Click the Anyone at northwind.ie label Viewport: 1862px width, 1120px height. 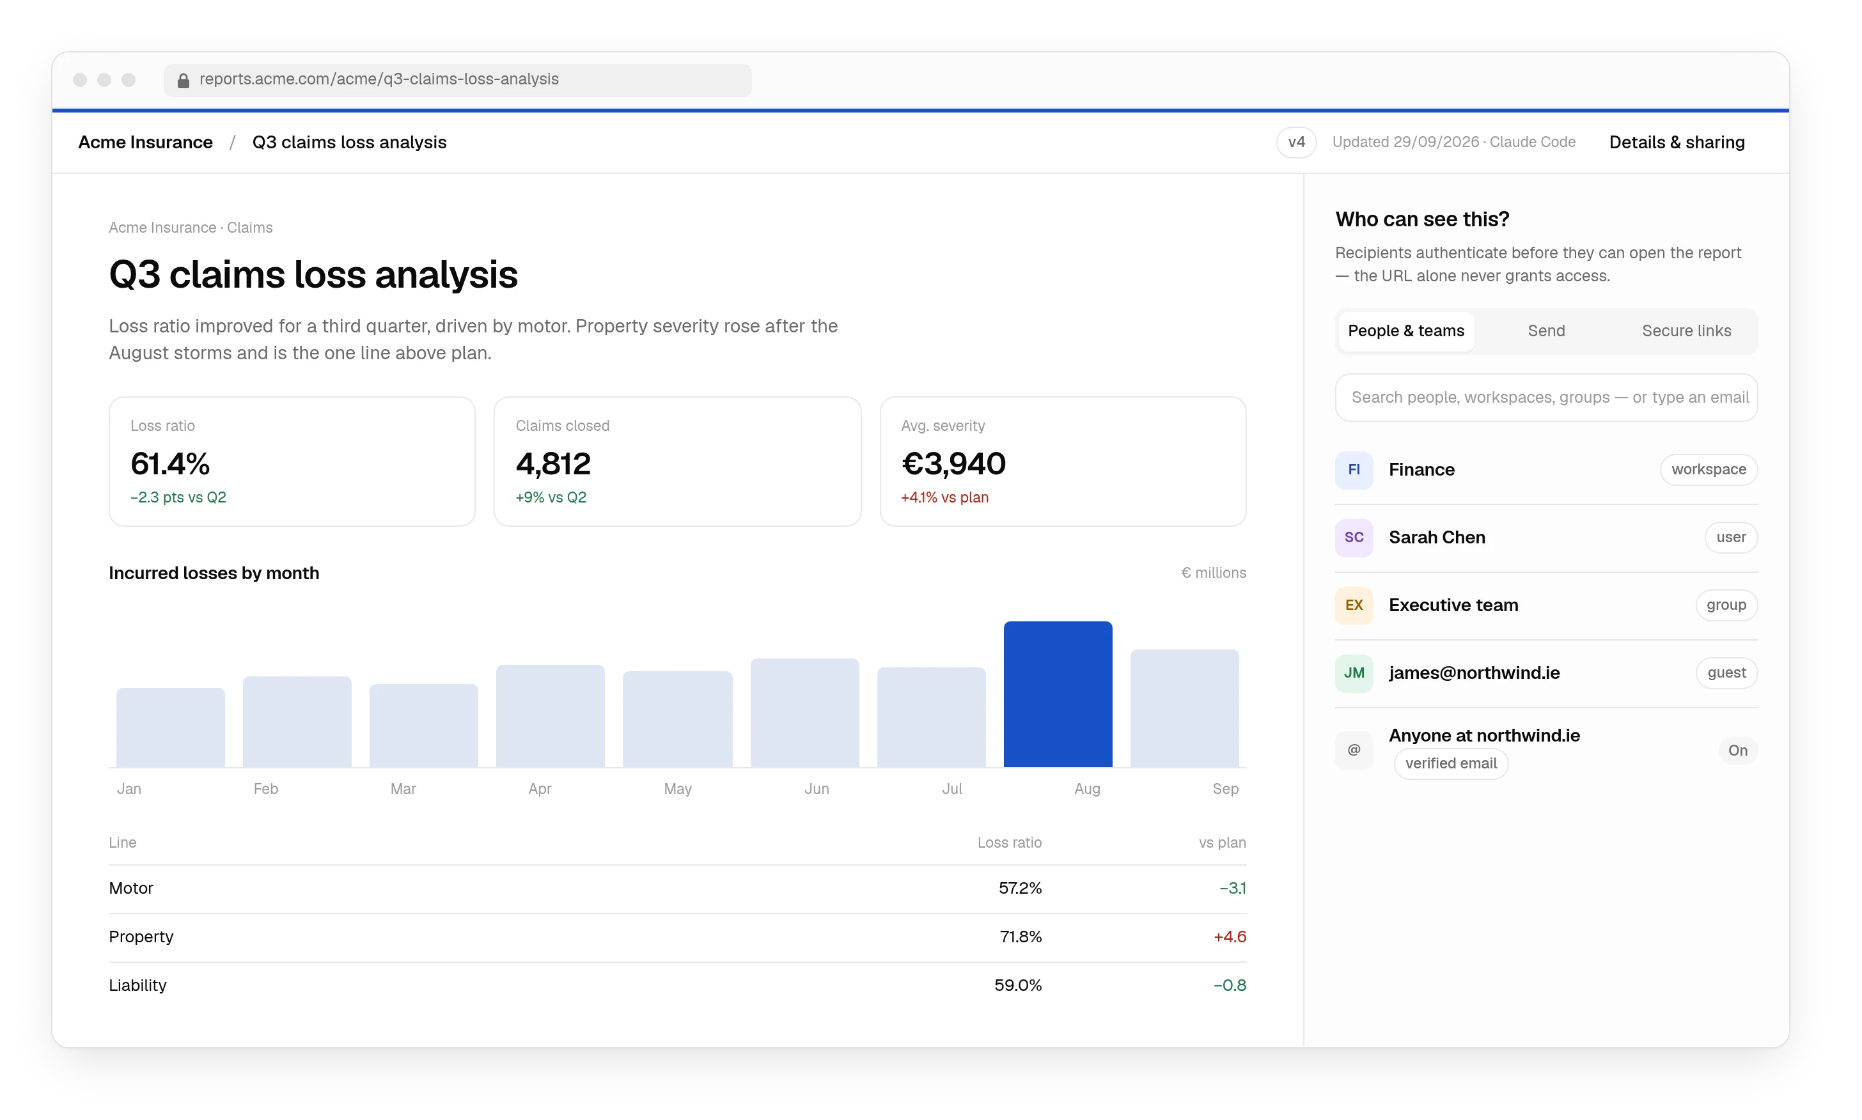[1484, 736]
